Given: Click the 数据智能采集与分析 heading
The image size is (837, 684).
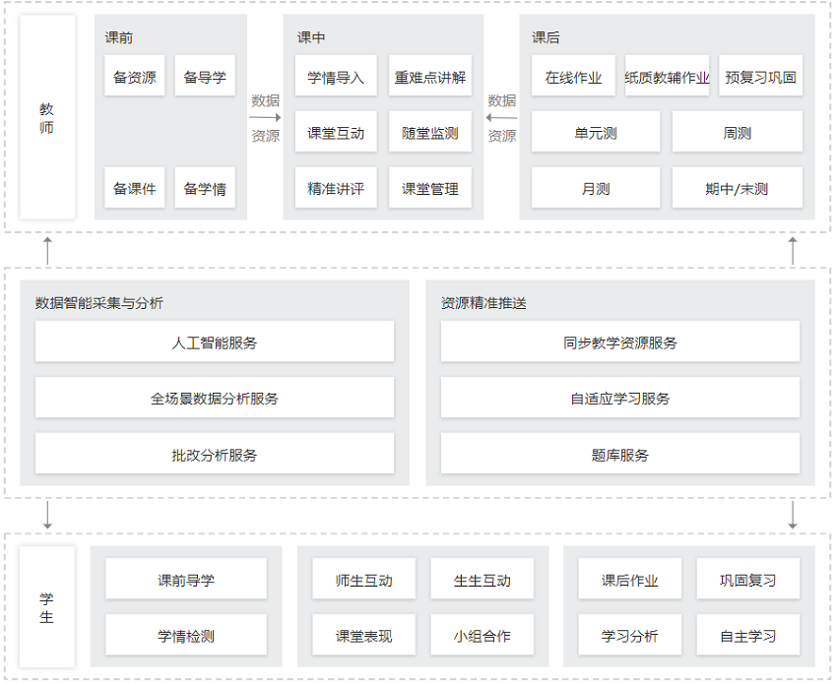Looking at the screenshot, I should 99,303.
